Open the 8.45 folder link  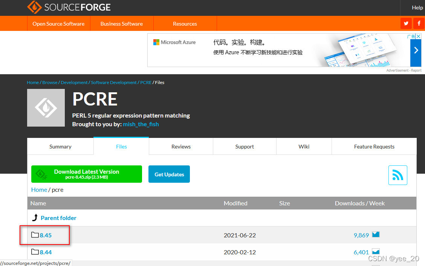click(x=46, y=235)
